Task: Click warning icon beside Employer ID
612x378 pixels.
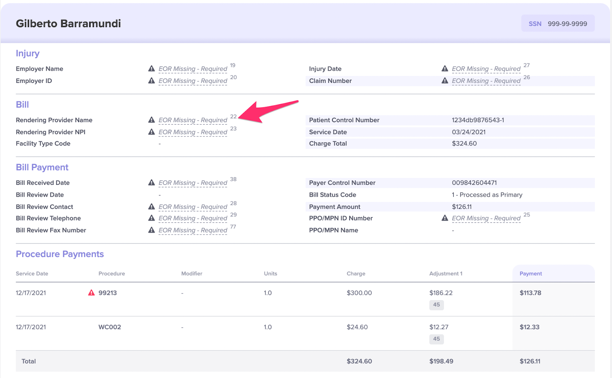Action: (x=151, y=81)
